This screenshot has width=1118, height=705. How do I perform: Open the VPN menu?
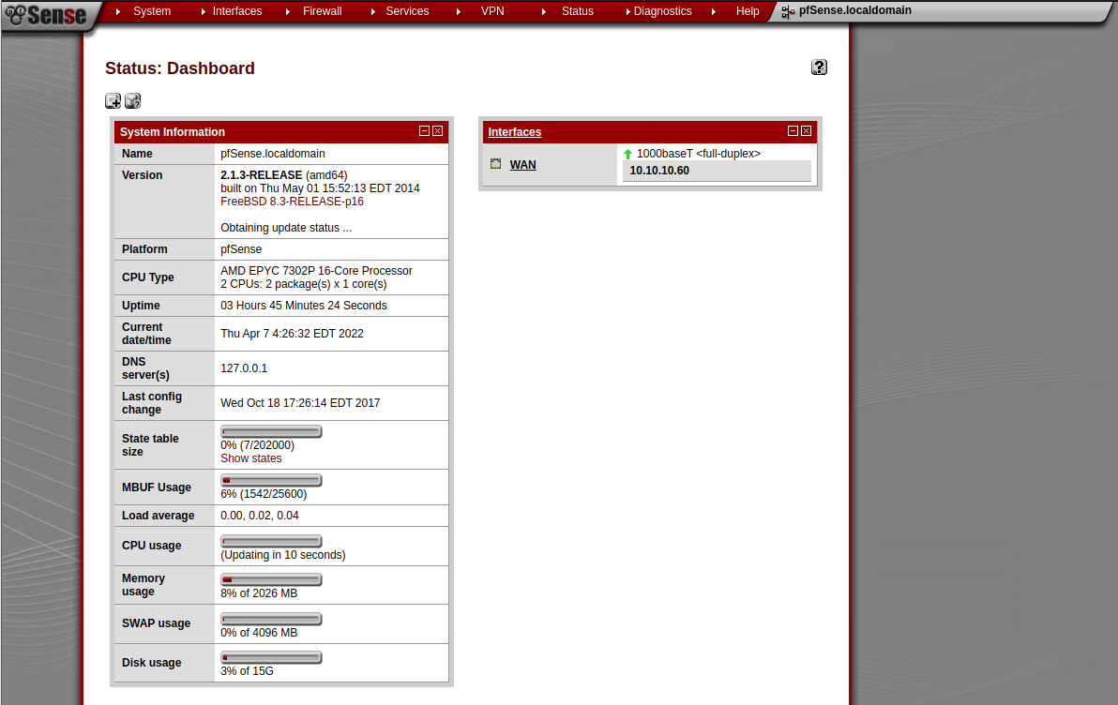tap(492, 11)
